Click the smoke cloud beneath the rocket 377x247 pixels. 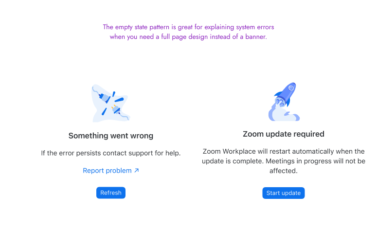point(287,115)
